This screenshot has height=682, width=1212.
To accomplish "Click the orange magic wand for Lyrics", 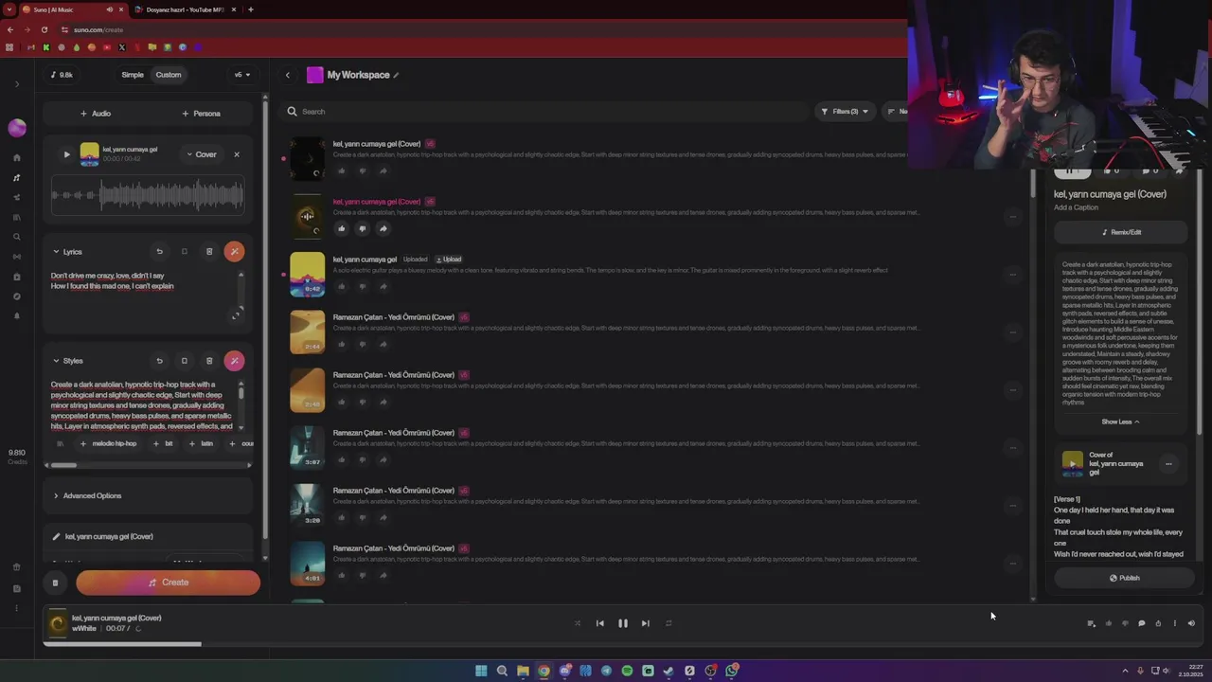I will click(x=234, y=252).
